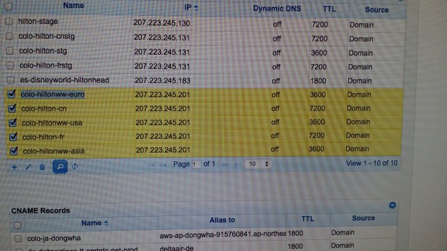Click the add record plus icon
The width and height of the screenshot is (447, 251).
coord(14,166)
